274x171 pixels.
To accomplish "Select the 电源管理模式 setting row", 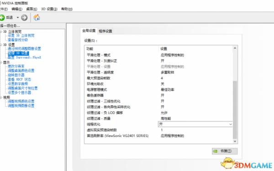I will point(158,89).
